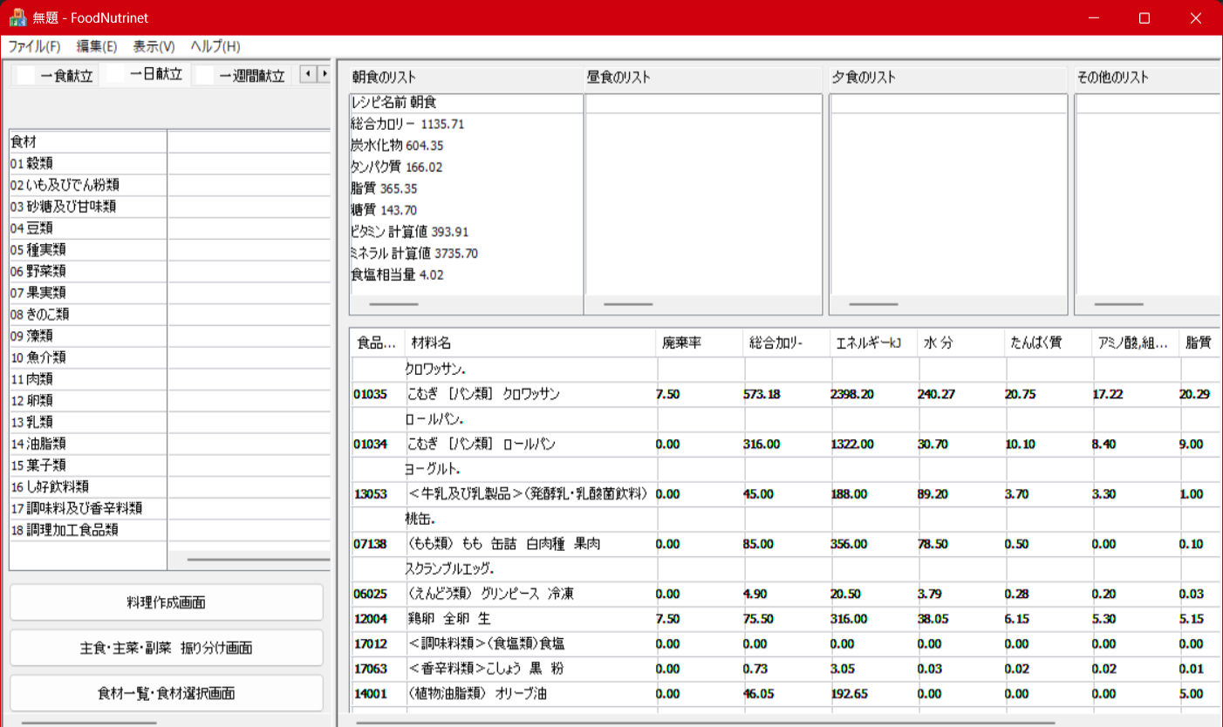Select the 10 魚介類 category

tap(88, 357)
